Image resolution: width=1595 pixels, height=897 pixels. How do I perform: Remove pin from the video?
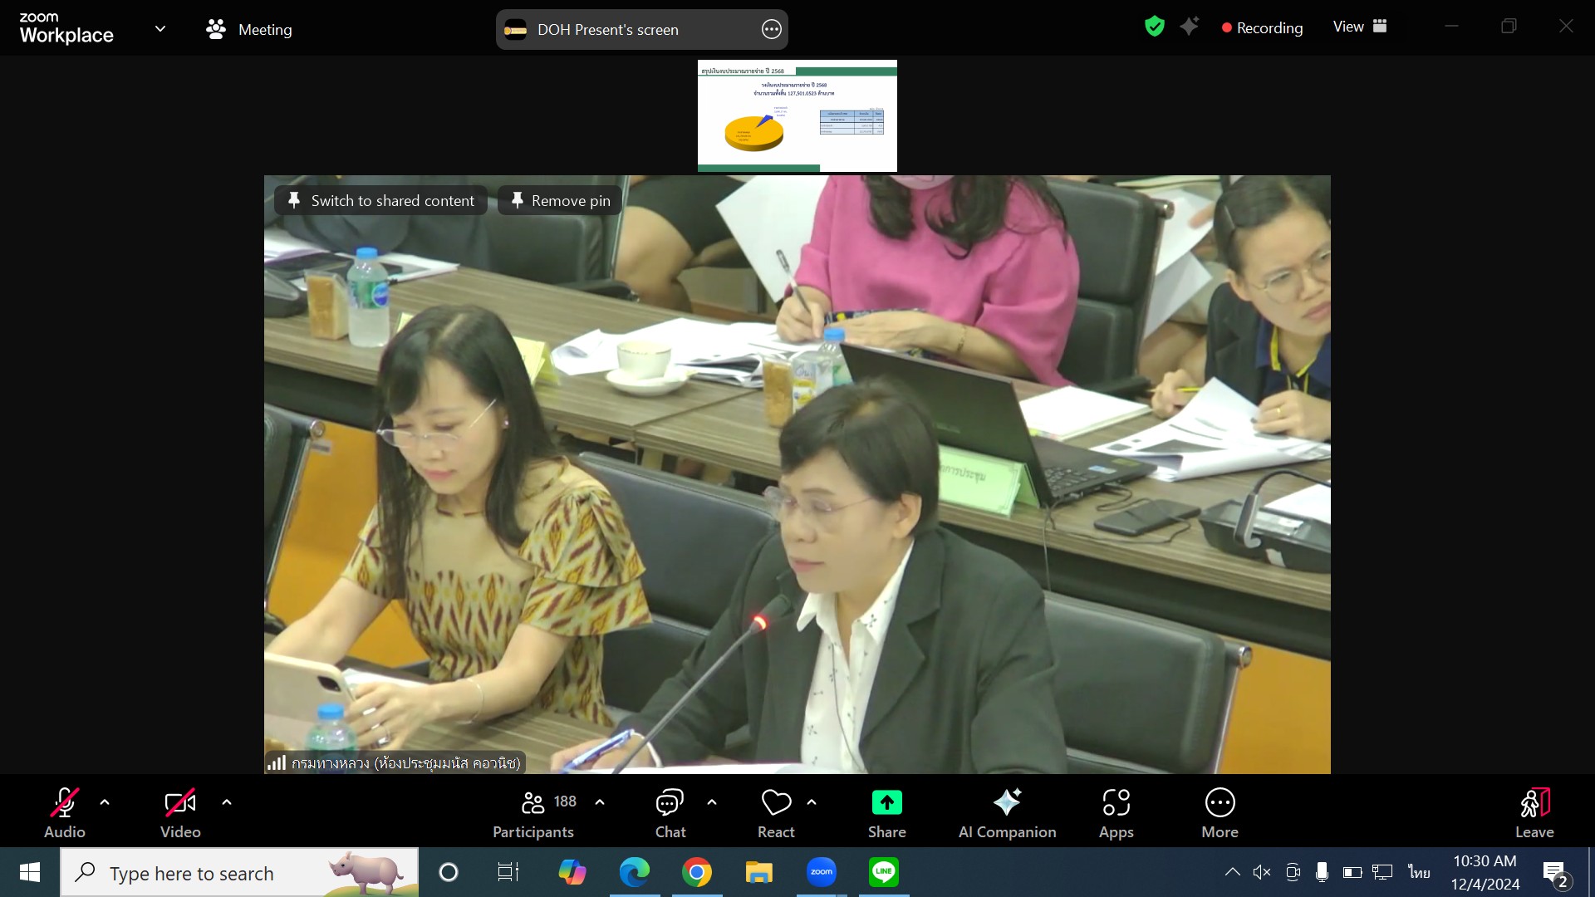click(x=561, y=201)
